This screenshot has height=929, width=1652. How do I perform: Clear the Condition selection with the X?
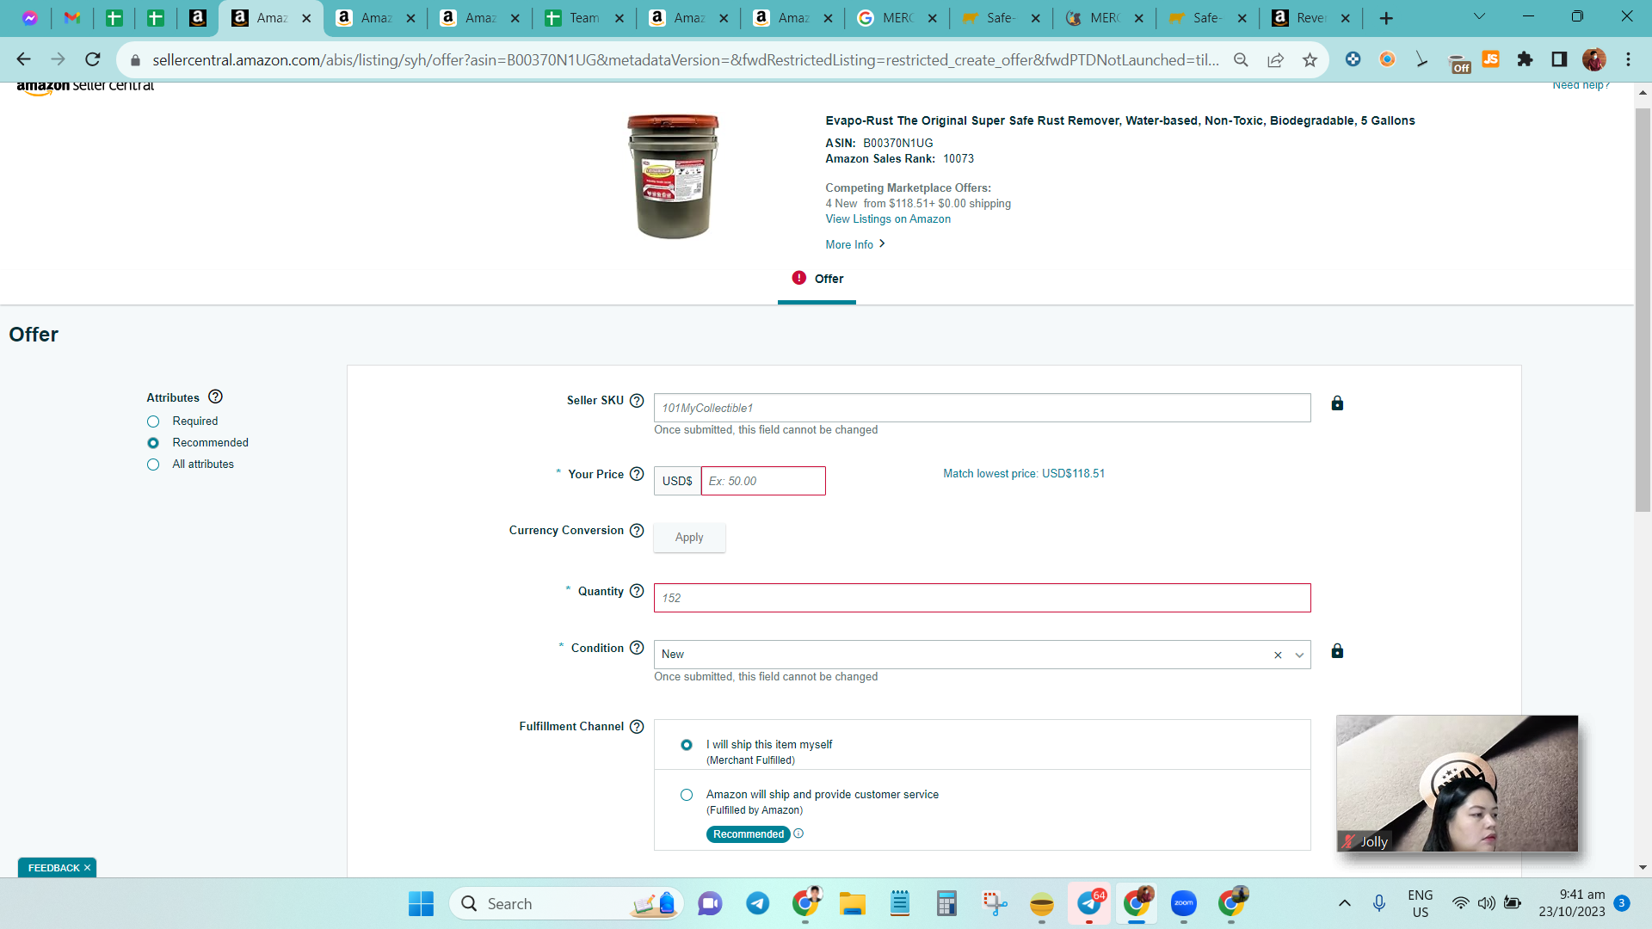tap(1278, 655)
